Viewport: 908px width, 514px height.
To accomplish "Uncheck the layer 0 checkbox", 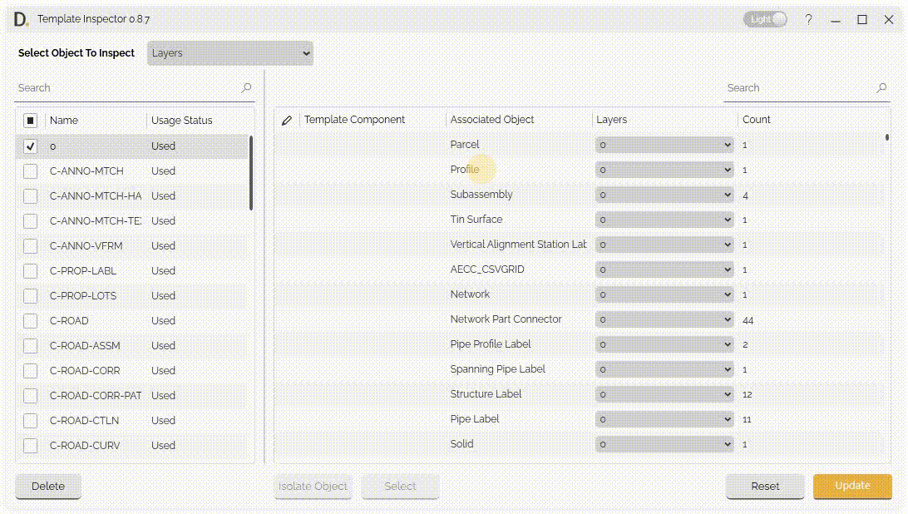I will tap(31, 146).
